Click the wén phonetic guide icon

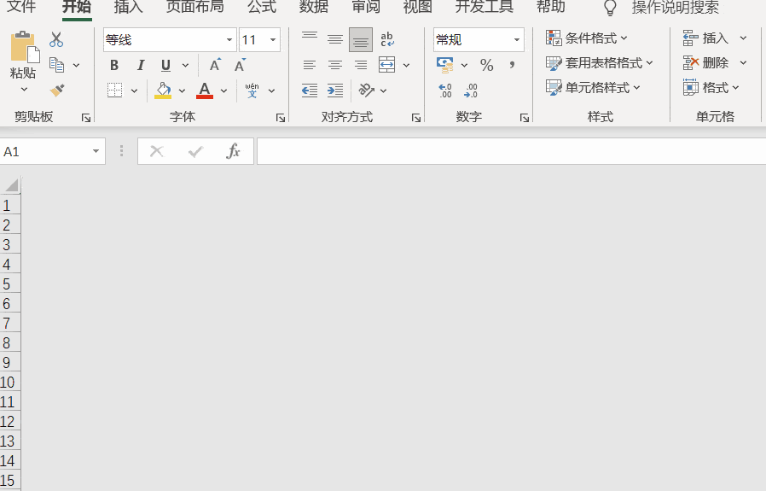point(252,90)
